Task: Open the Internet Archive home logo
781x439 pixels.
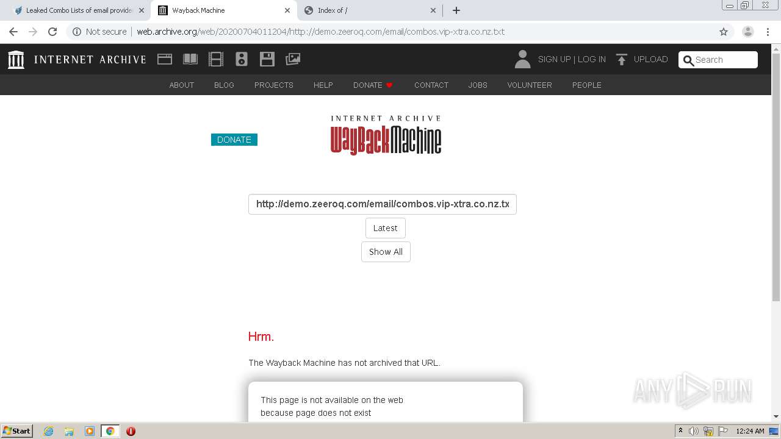Action: (77, 59)
